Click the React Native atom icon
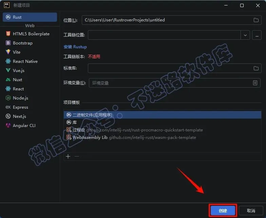 click(x=8, y=61)
